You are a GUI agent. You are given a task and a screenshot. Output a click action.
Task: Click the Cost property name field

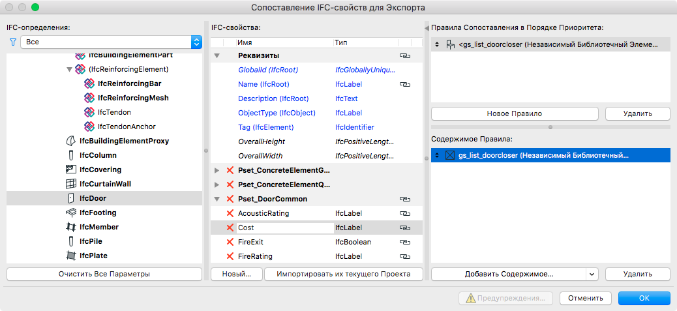284,228
